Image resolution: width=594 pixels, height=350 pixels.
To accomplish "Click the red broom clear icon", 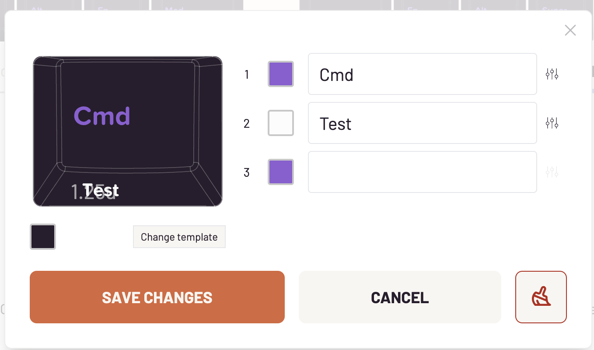I will [x=541, y=297].
